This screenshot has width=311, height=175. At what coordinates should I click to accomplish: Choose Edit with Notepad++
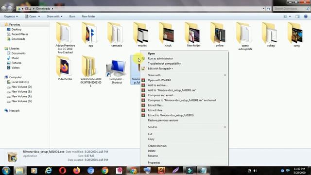pyautogui.click(x=160, y=69)
